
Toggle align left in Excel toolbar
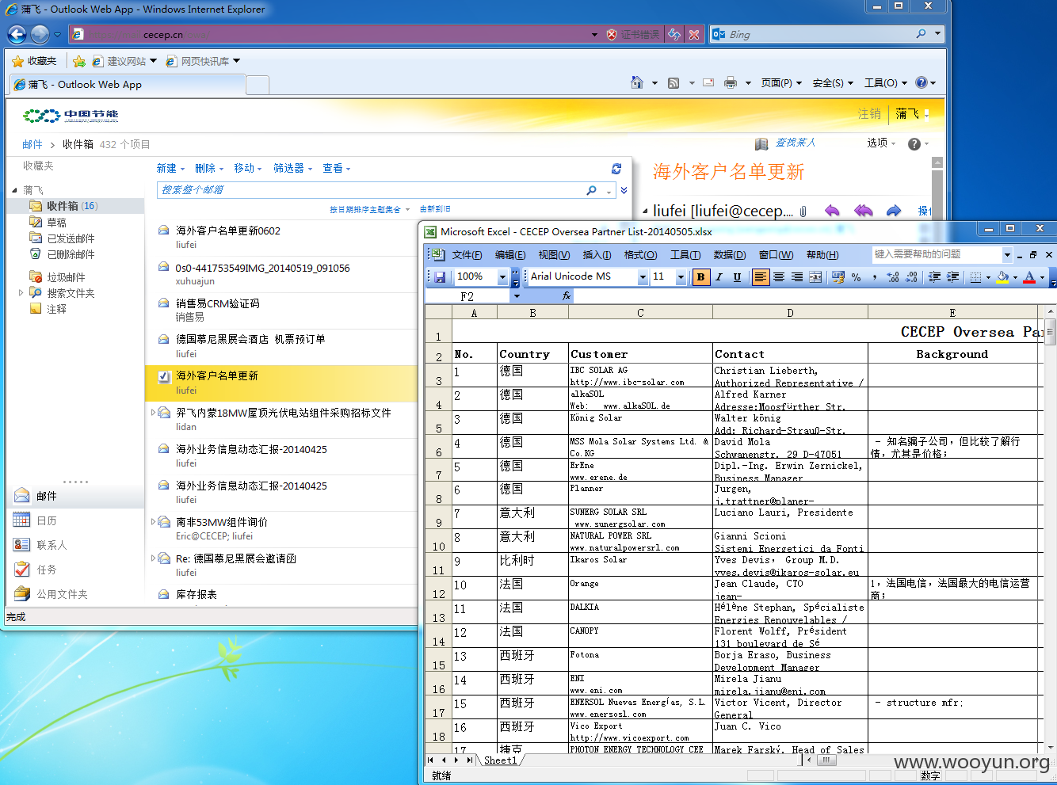coord(761,276)
